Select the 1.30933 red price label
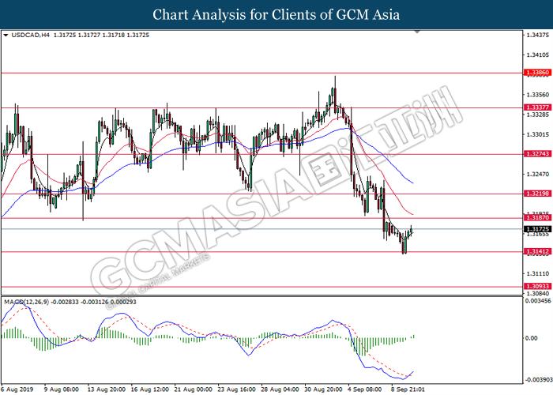Image resolution: width=553 pixels, height=395 pixels. point(537,286)
